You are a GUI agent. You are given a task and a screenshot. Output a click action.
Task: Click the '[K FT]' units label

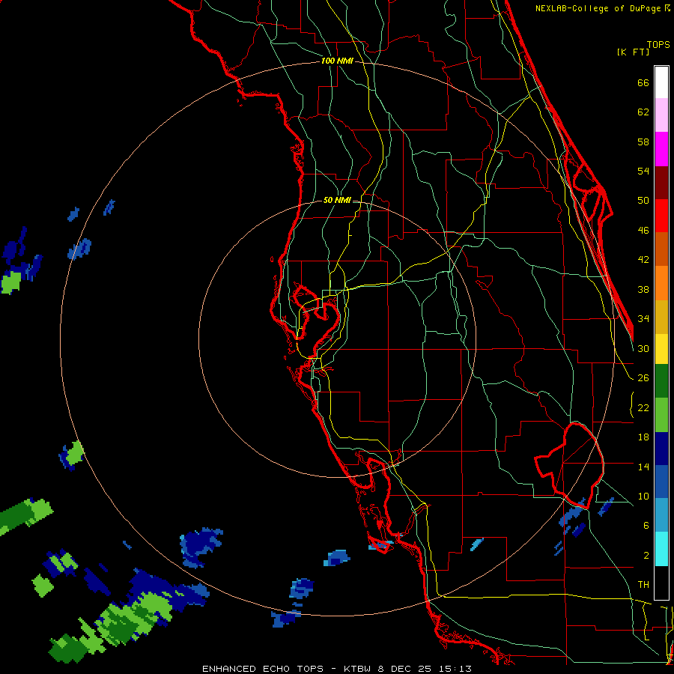click(x=633, y=52)
